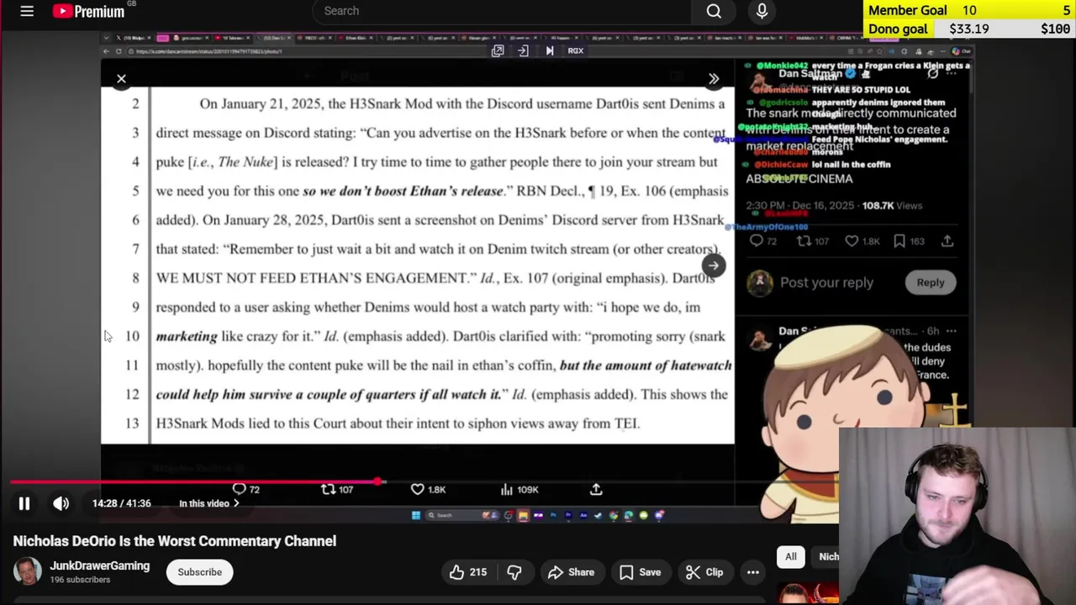Subscribe to JunkDrawerGaming channel
This screenshot has width=1076, height=605.
tap(200, 572)
